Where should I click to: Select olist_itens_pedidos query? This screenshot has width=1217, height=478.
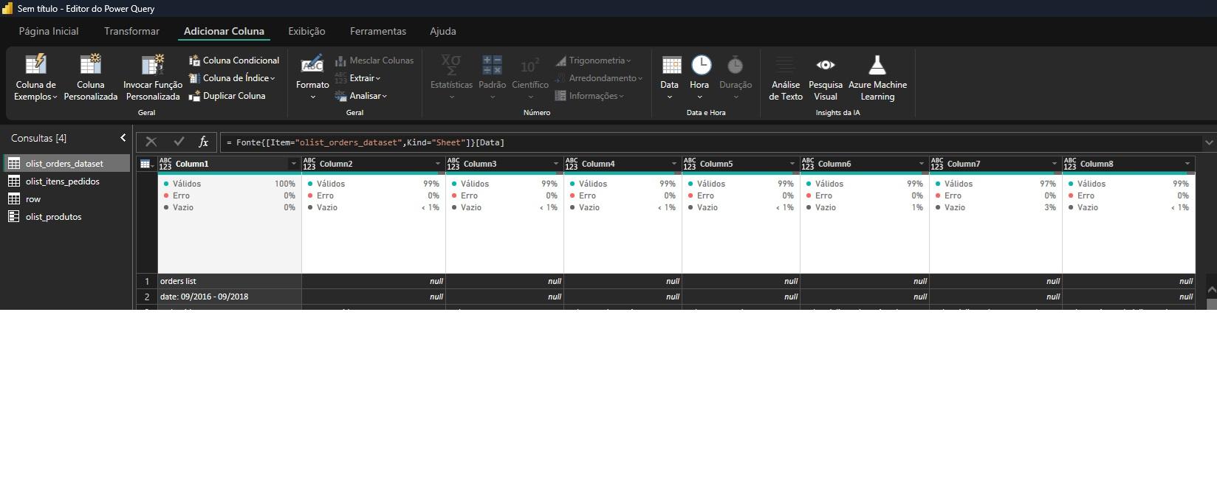coord(66,181)
